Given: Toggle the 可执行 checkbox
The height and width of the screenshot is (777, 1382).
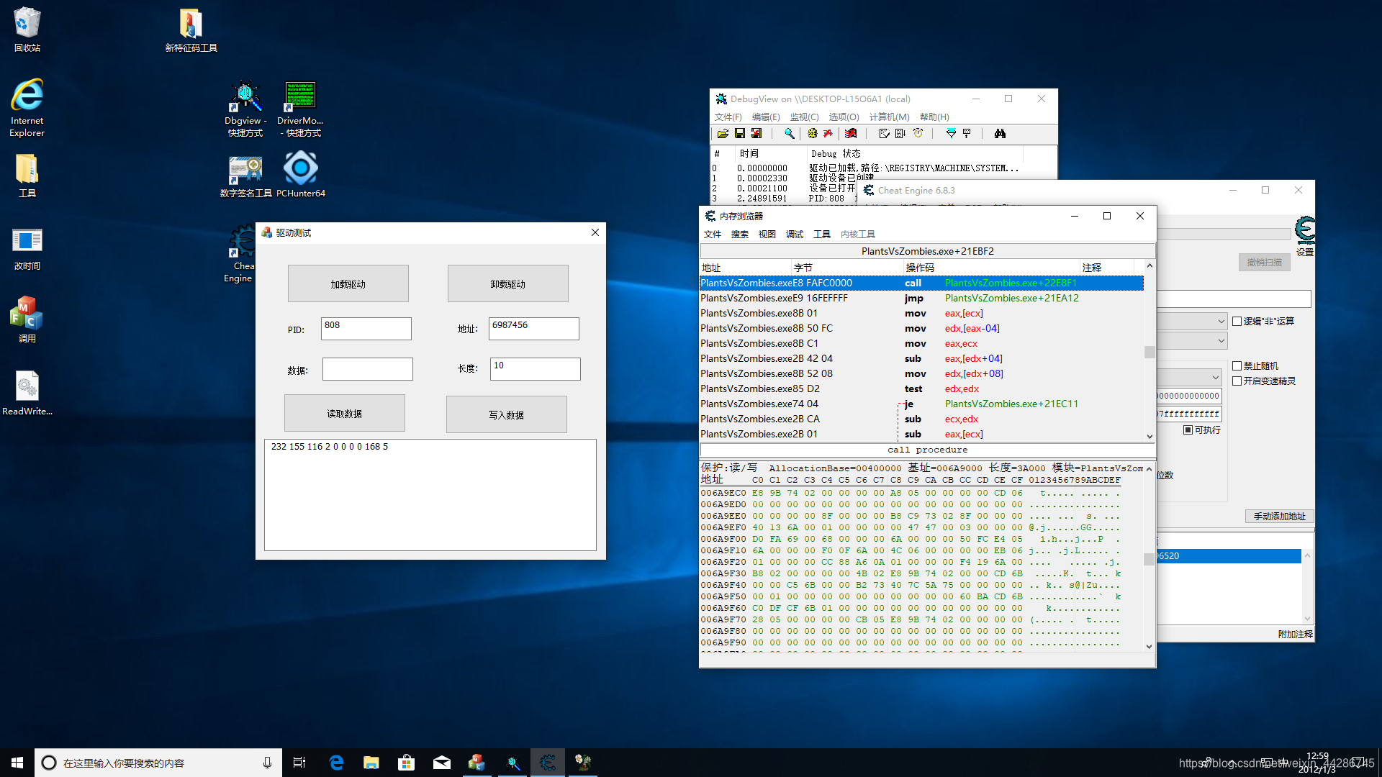Looking at the screenshot, I should tap(1188, 430).
